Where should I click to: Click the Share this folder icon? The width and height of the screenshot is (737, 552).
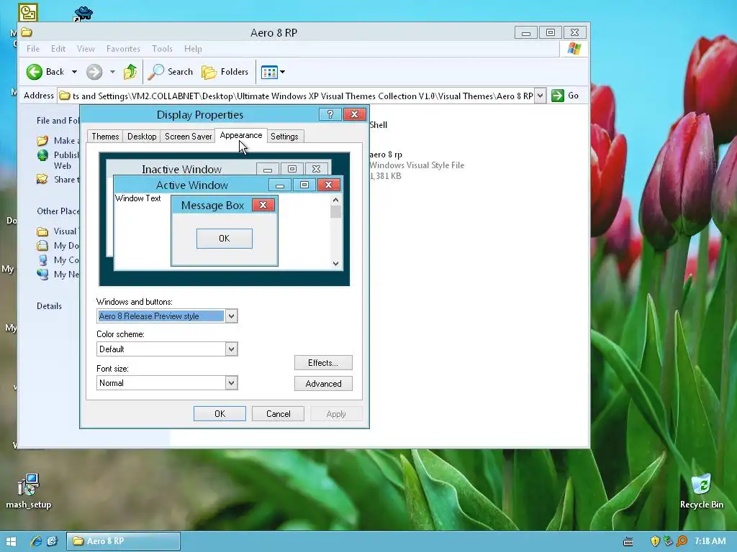[x=42, y=179]
